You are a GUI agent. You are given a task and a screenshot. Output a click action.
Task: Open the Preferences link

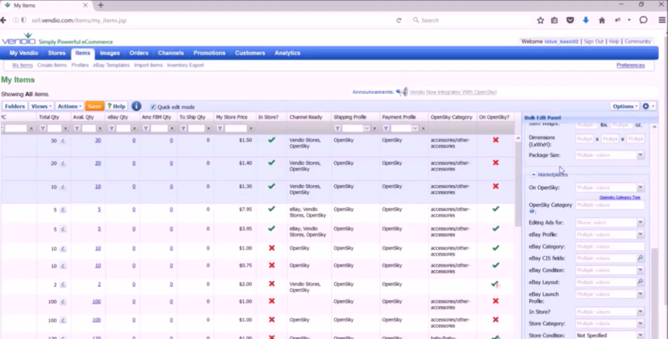click(x=630, y=65)
